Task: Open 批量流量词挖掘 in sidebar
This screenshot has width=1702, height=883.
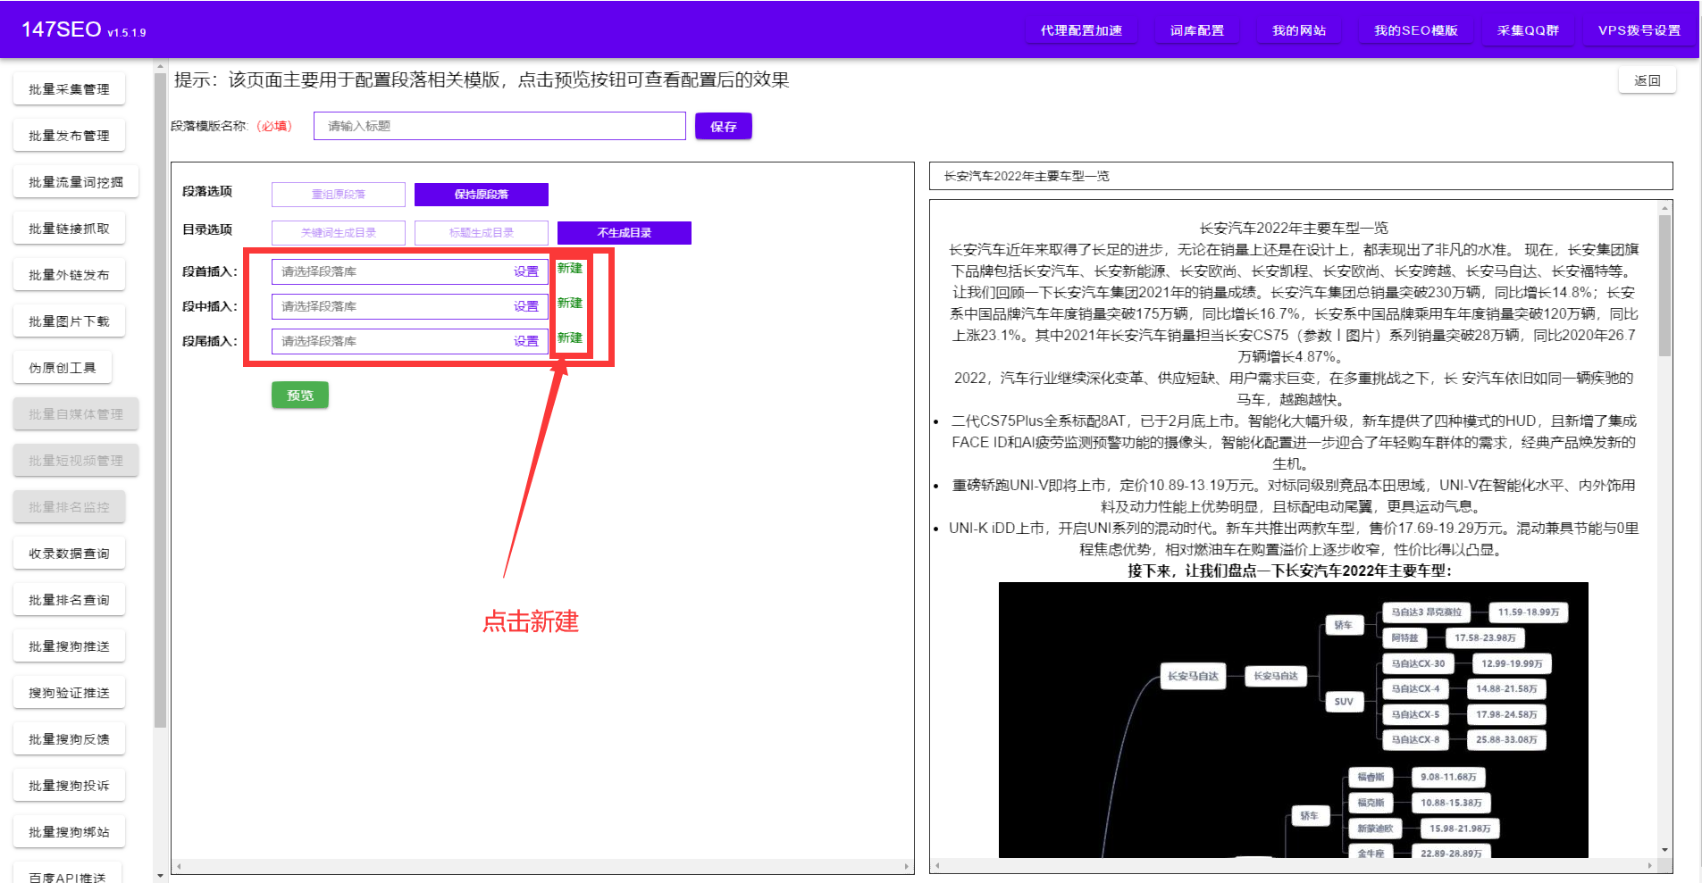Action: (x=76, y=182)
